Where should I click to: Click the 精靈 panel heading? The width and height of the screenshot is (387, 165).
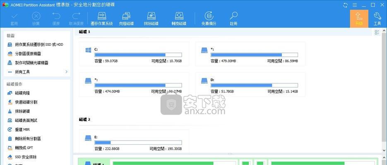(10, 35)
